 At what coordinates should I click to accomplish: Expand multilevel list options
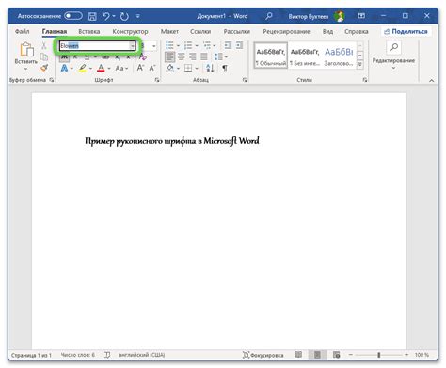pyautogui.click(x=215, y=46)
